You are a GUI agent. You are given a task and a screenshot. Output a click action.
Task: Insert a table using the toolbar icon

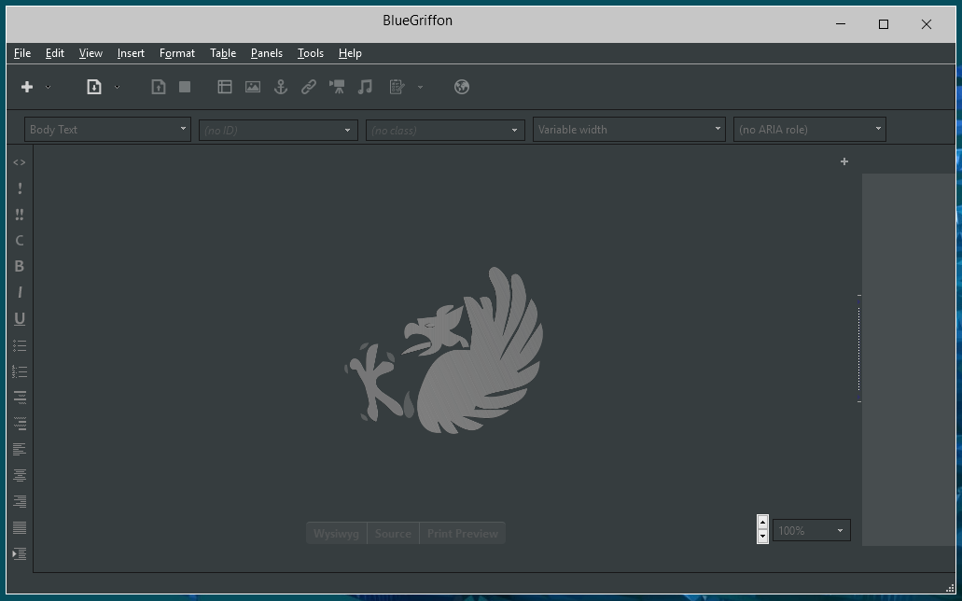pyautogui.click(x=225, y=87)
